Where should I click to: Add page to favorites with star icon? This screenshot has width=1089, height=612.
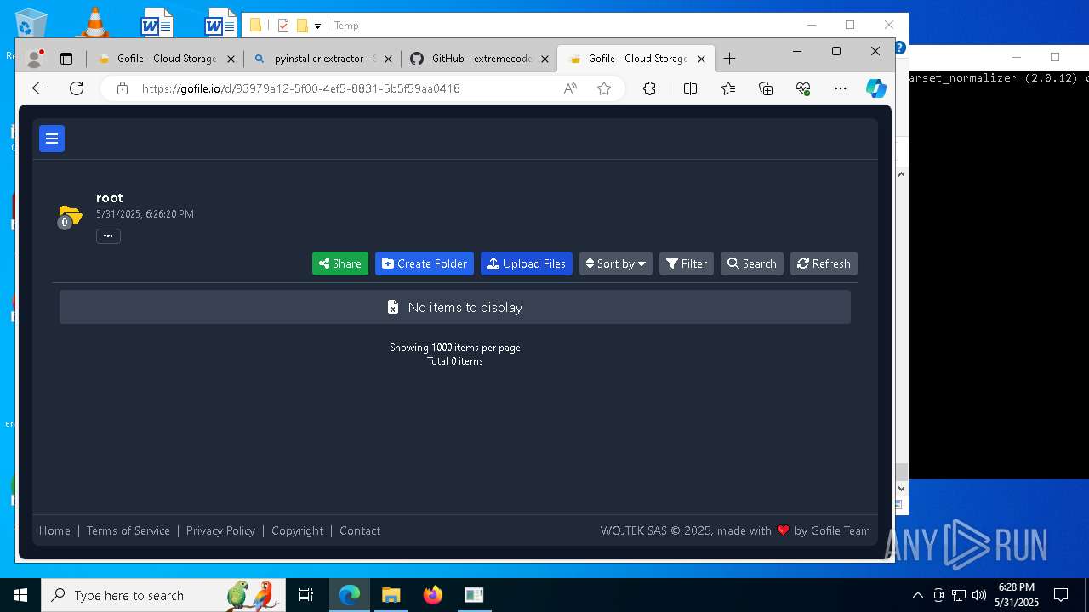point(604,88)
